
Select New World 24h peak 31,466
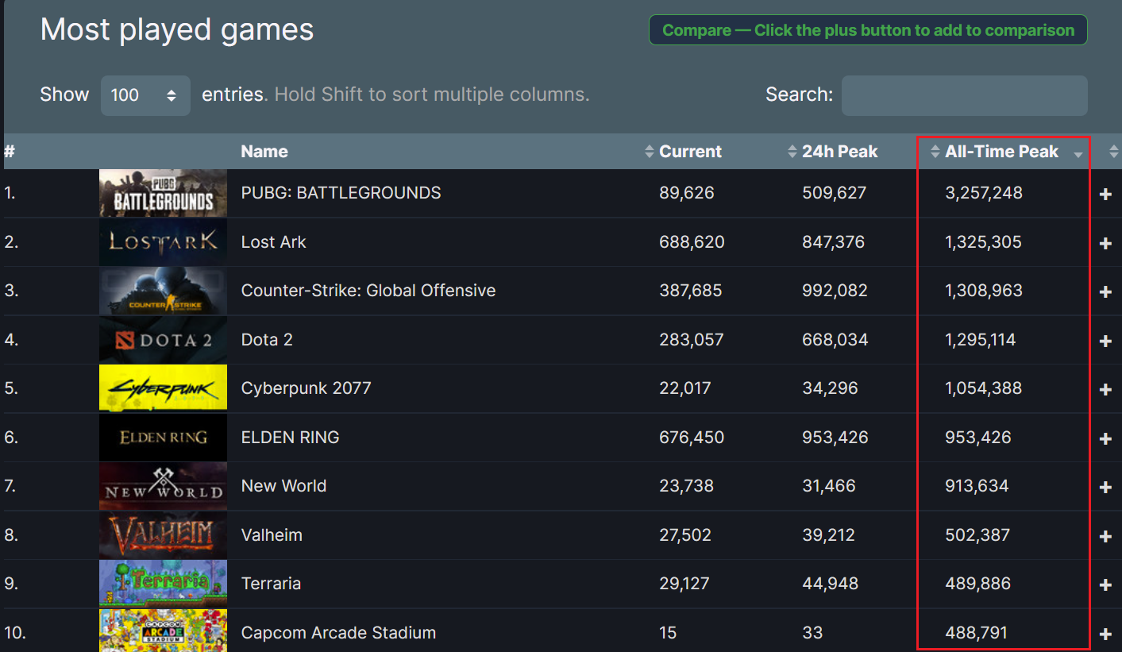coord(828,486)
